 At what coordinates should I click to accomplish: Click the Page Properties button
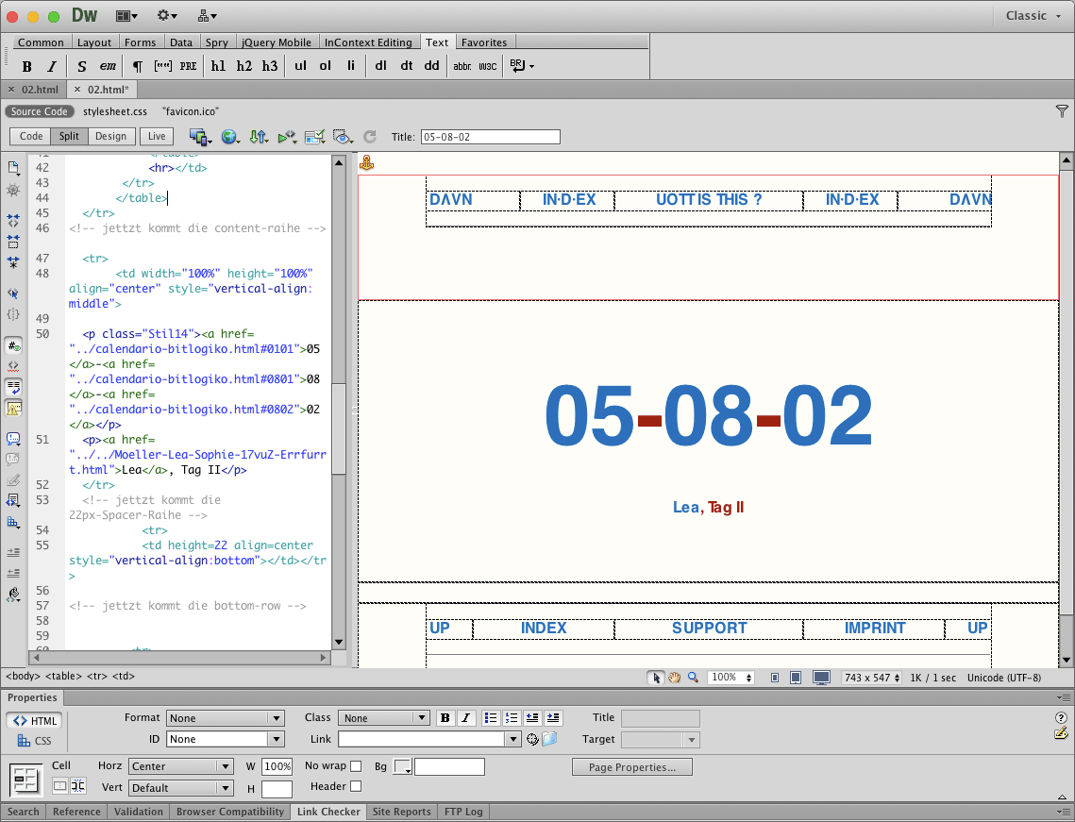click(x=631, y=767)
